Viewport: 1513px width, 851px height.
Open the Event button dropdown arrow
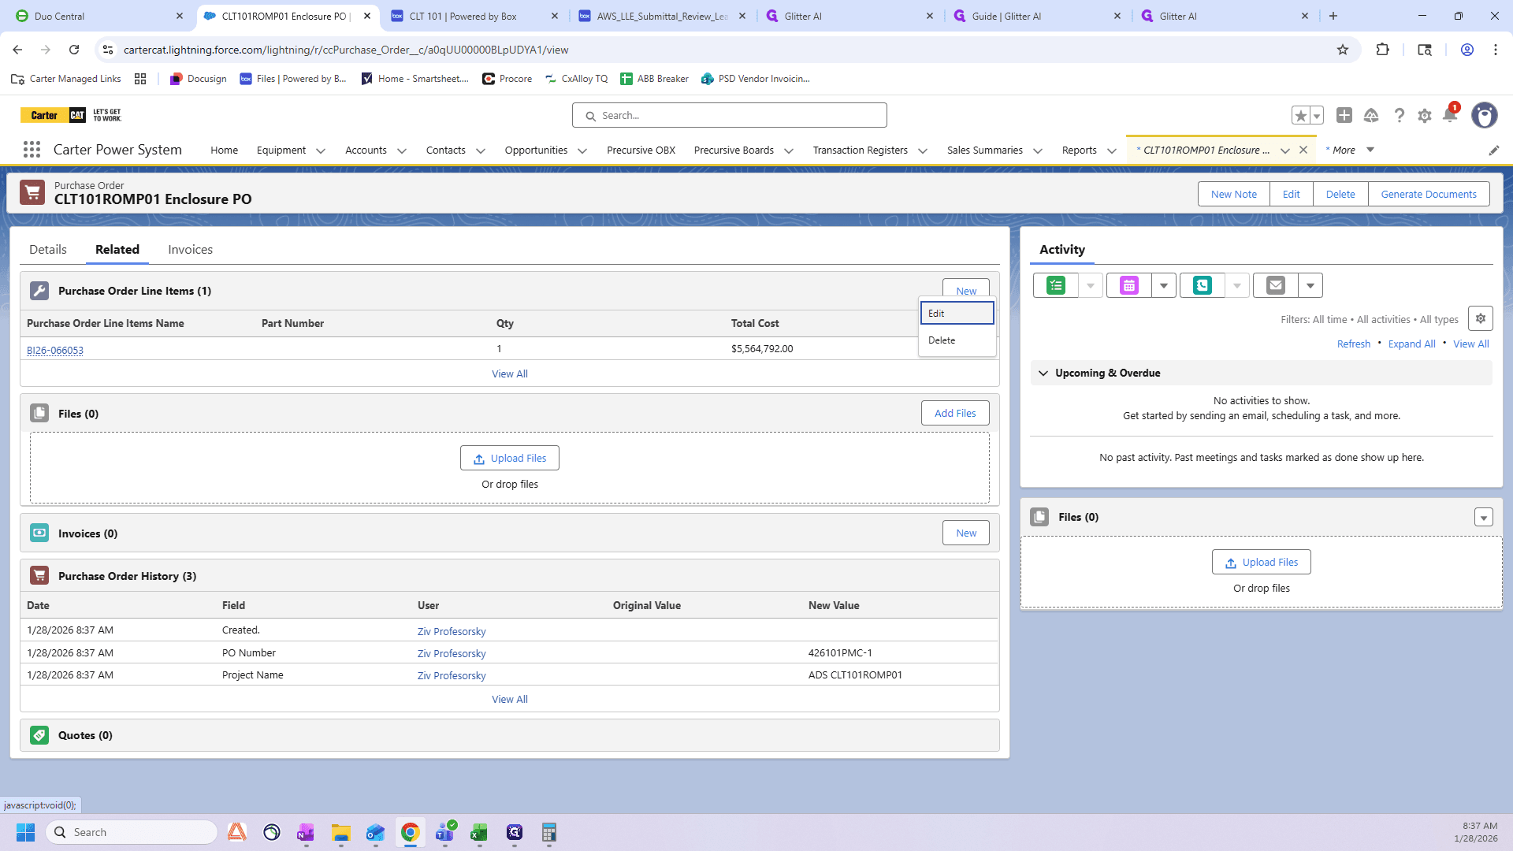tap(1164, 285)
